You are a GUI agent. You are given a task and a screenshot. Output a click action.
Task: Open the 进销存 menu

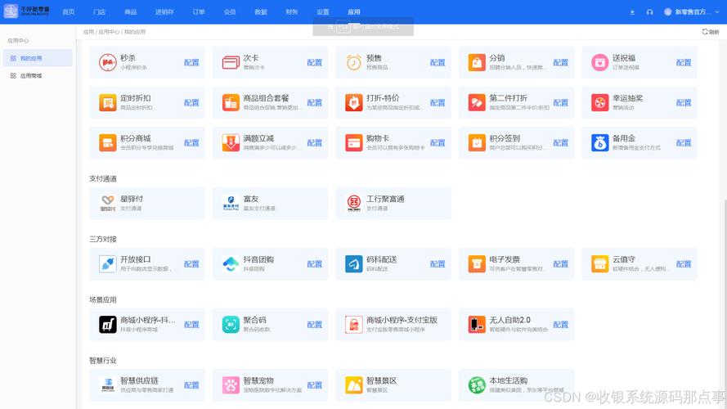[164, 12]
